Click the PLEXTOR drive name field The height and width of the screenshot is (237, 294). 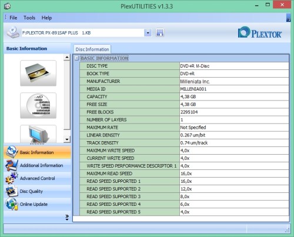[x=83, y=33]
